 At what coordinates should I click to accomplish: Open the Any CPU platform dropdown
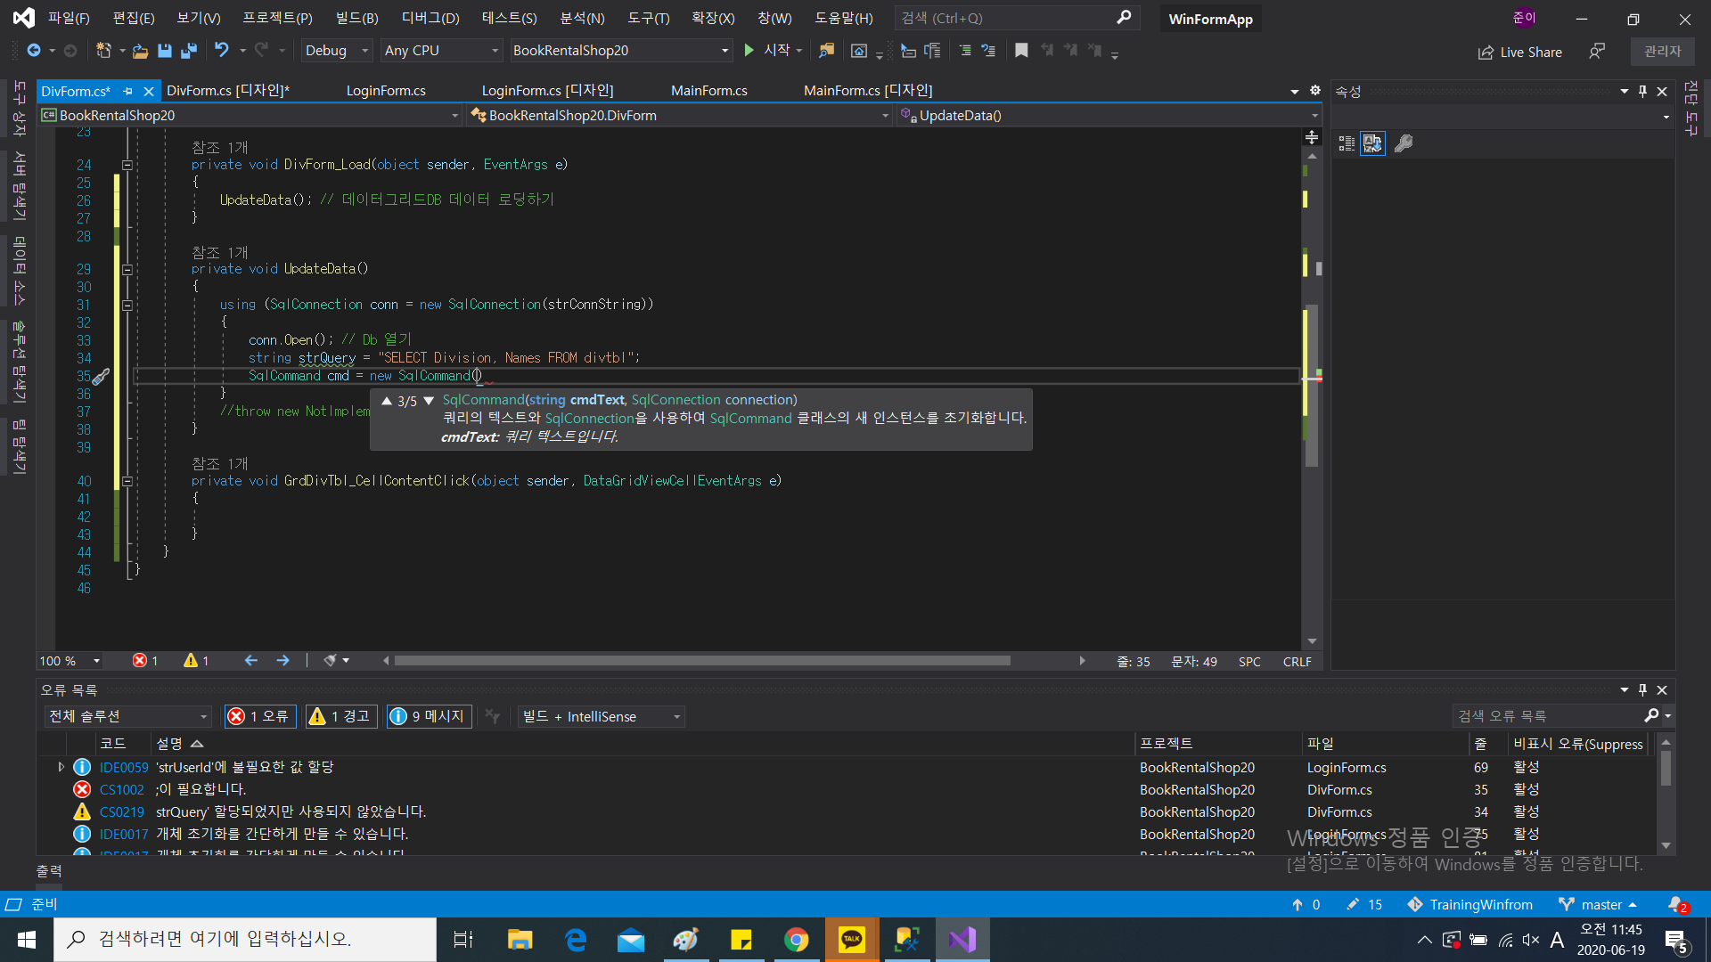click(x=441, y=51)
